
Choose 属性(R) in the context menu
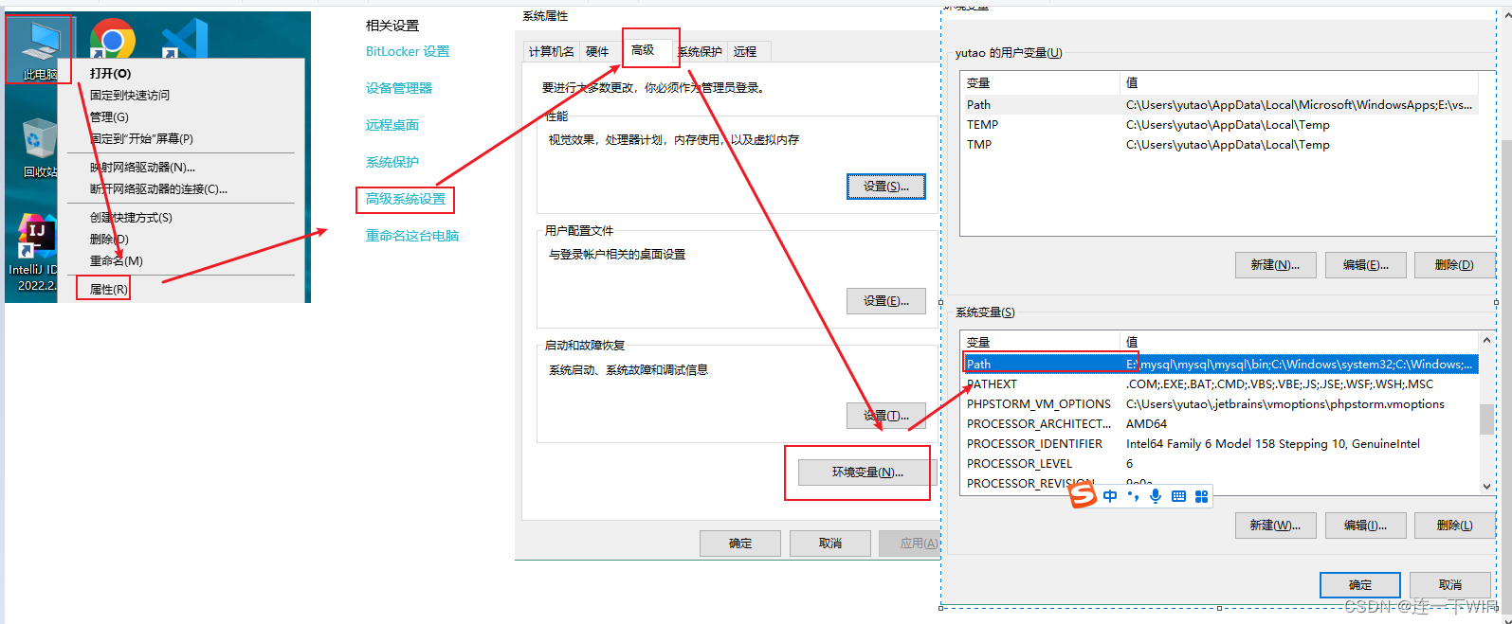[108, 289]
